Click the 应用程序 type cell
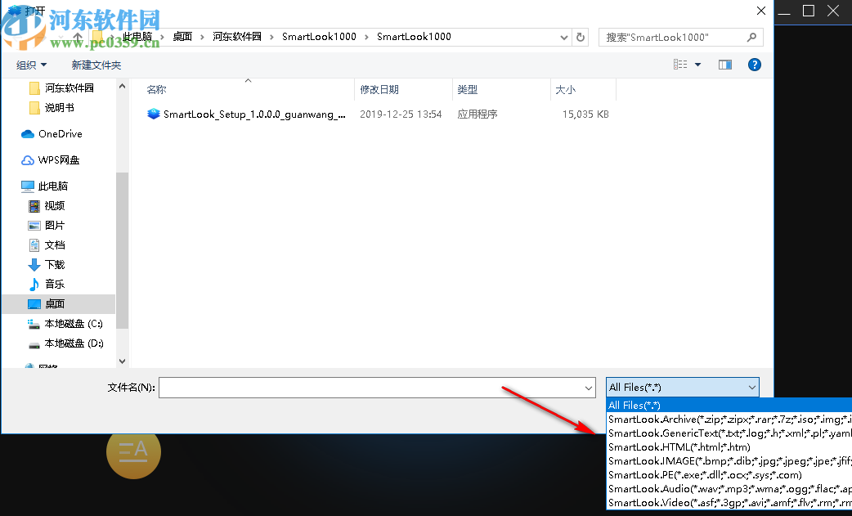This screenshot has height=516, width=852. (x=478, y=114)
